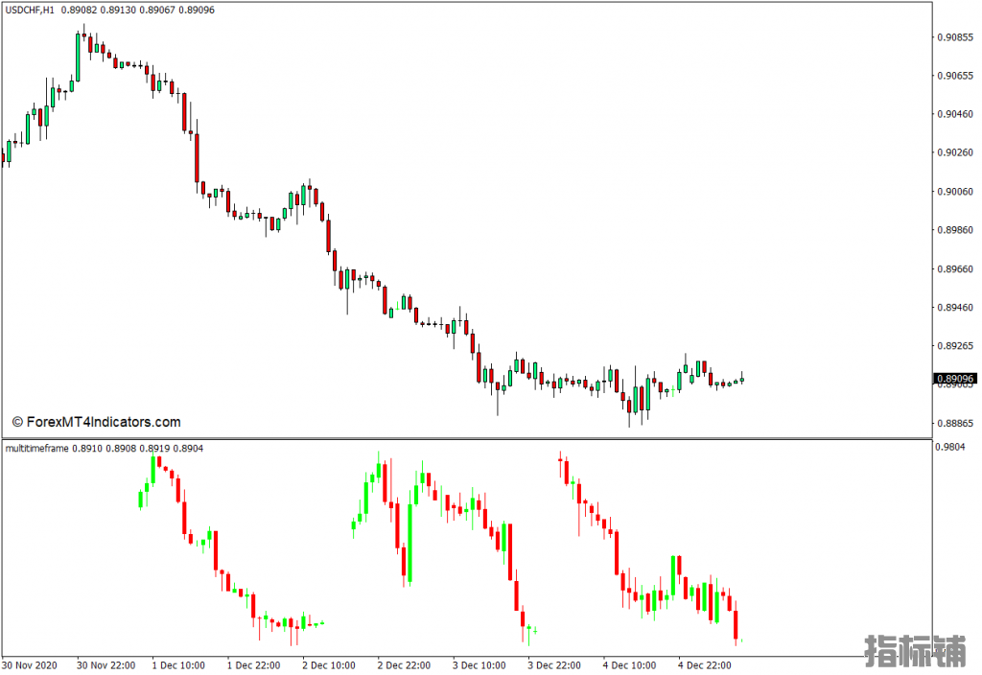Open the ForexMT4Indicators.com watermark link
This screenshot has width=982, height=675.
96,422
